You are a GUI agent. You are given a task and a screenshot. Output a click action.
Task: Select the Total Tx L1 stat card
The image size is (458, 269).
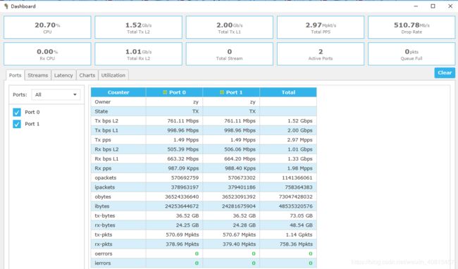pos(230,27)
